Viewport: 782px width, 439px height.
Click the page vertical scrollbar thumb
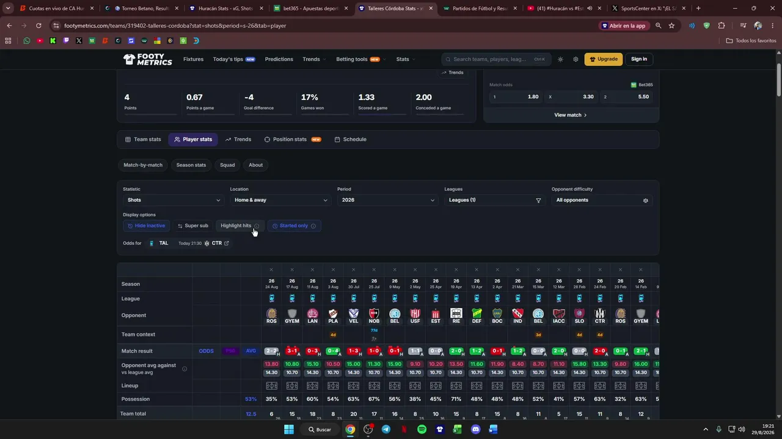click(778, 79)
